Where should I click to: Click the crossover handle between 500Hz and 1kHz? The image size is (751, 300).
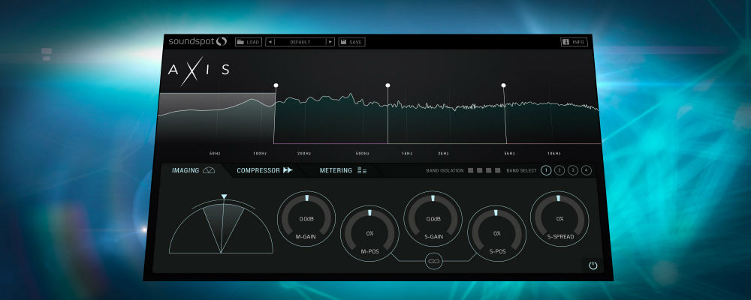[388, 85]
